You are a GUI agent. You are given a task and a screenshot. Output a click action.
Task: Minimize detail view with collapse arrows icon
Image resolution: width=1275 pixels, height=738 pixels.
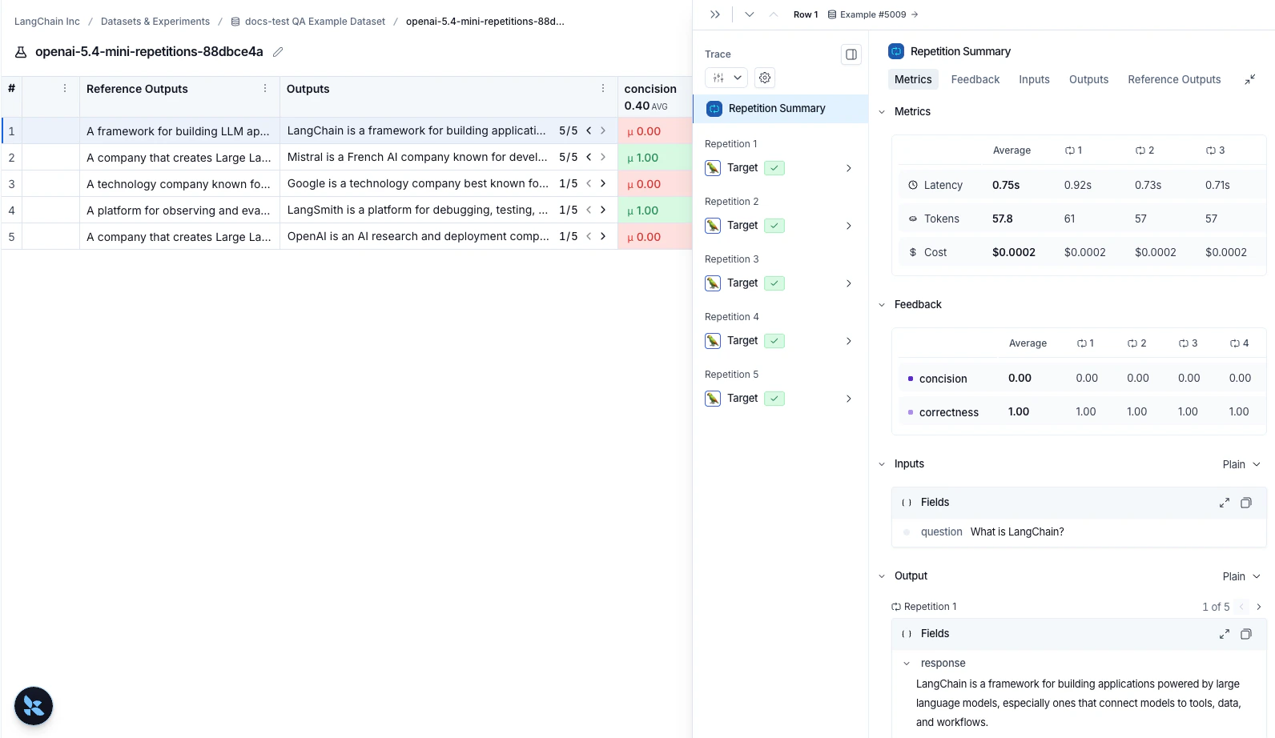tap(1249, 79)
